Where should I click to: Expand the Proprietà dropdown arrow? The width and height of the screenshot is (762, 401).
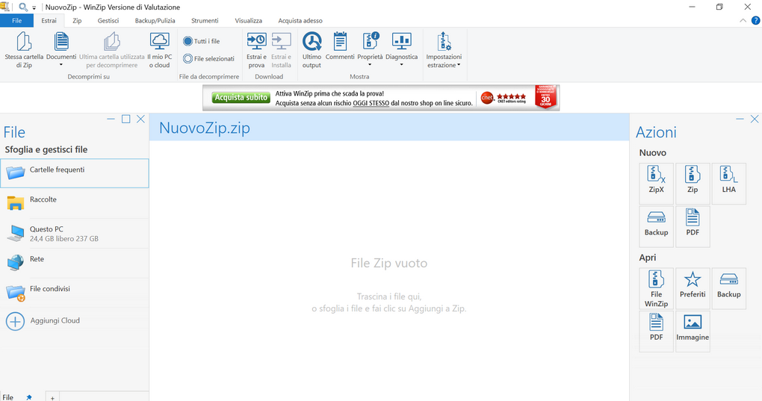point(370,64)
